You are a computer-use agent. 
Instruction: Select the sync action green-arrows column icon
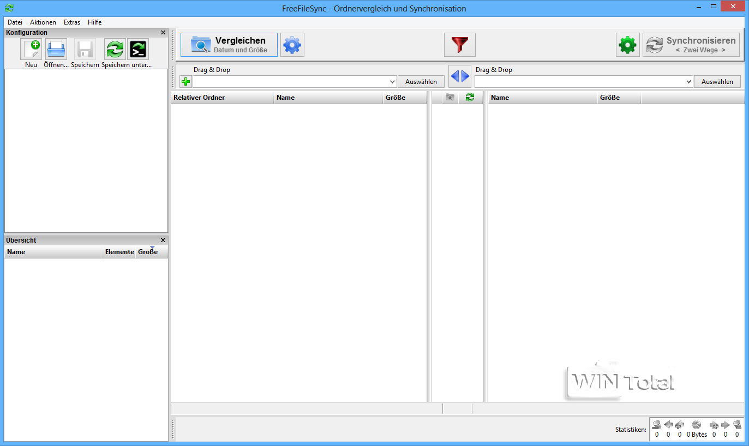coord(470,97)
